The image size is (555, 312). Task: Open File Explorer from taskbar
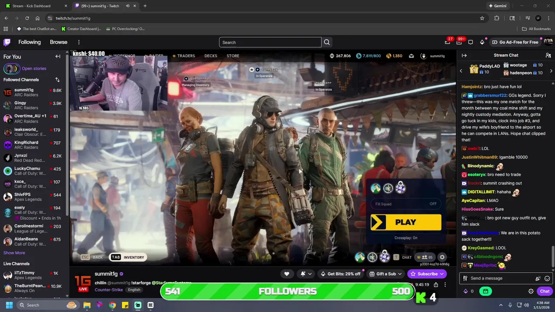tap(87, 305)
